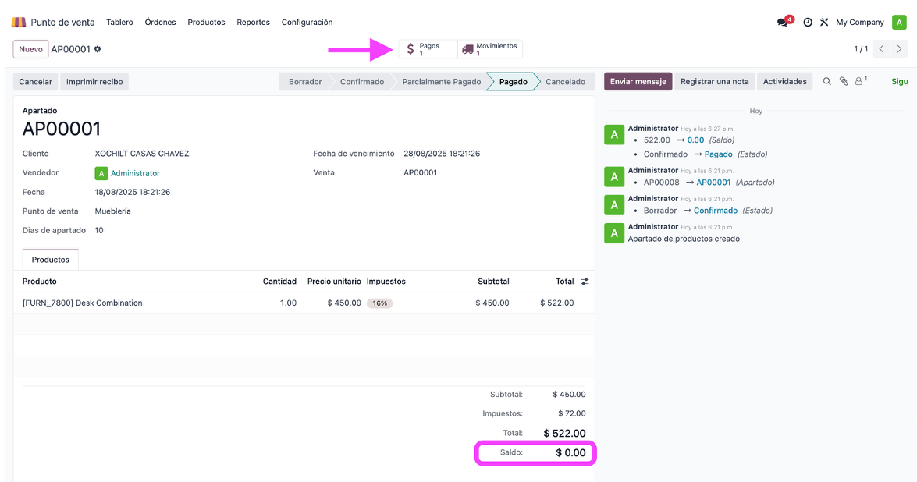Open the chat messages icon with badge
Screen dimensions: 917x482
[x=783, y=22]
